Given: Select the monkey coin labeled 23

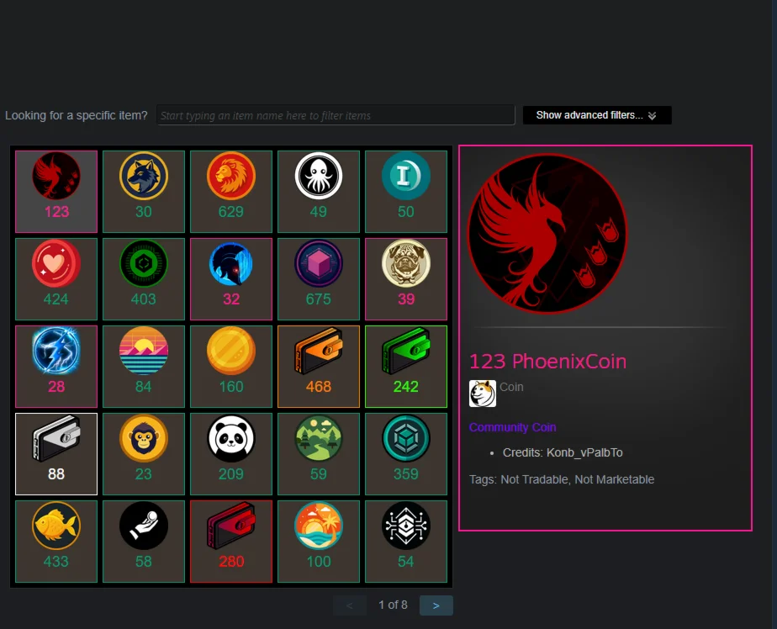Looking at the screenshot, I should click(144, 454).
